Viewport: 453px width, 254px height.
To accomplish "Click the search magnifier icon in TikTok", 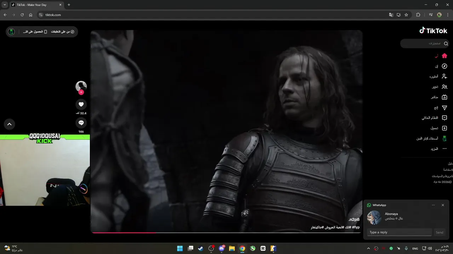I will tap(446, 44).
